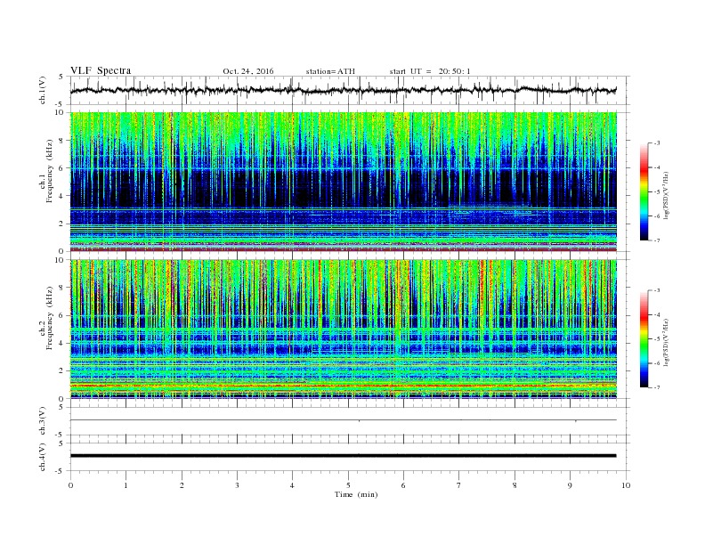Select the 'start UT = 20:50:1' text
Image resolution: width=705 pixels, height=545 pixels.
pyautogui.click(x=430, y=71)
